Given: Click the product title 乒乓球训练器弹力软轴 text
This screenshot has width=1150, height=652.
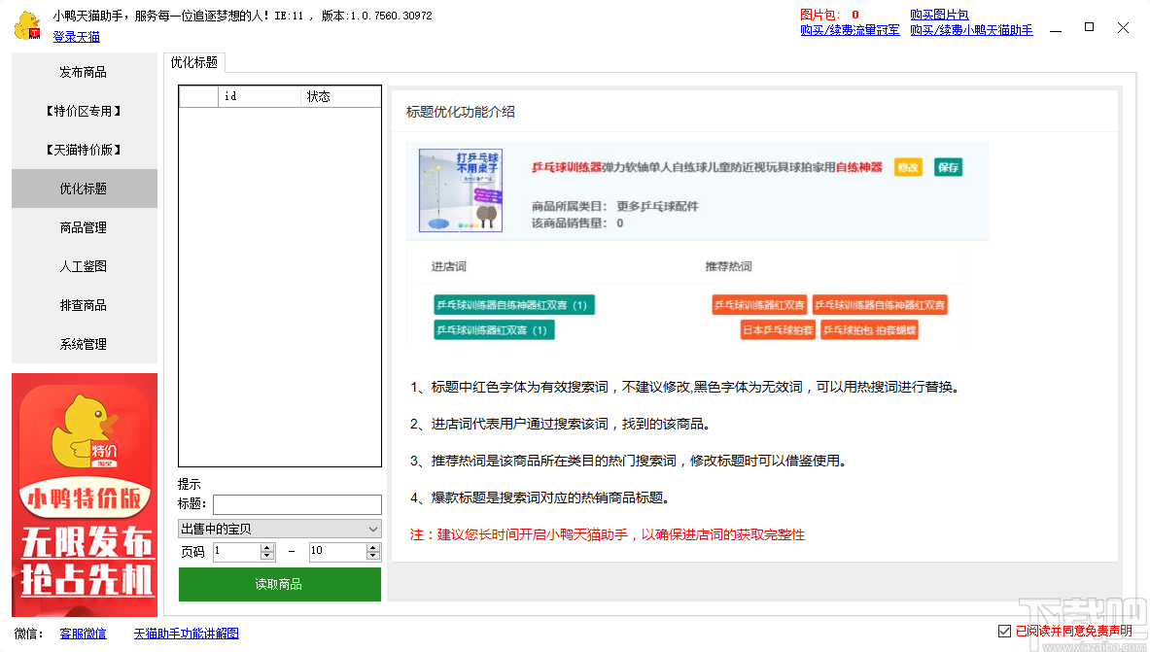Looking at the screenshot, I should (x=707, y=167).
